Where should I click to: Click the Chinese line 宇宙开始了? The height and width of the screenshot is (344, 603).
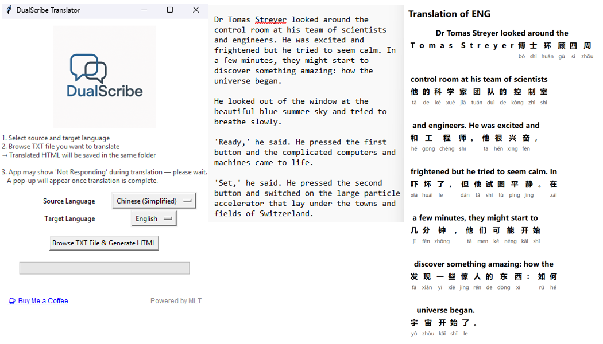click(443, 323)
